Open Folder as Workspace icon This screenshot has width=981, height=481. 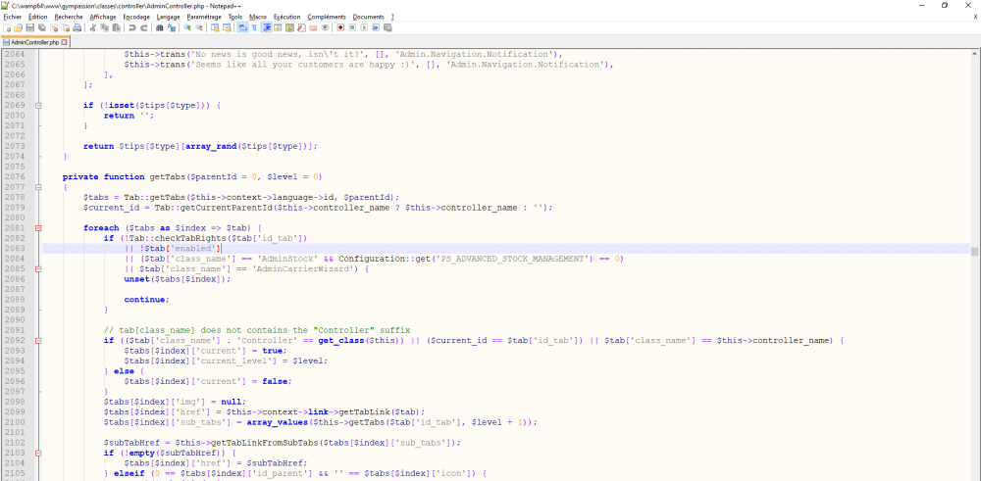[313, 27]
